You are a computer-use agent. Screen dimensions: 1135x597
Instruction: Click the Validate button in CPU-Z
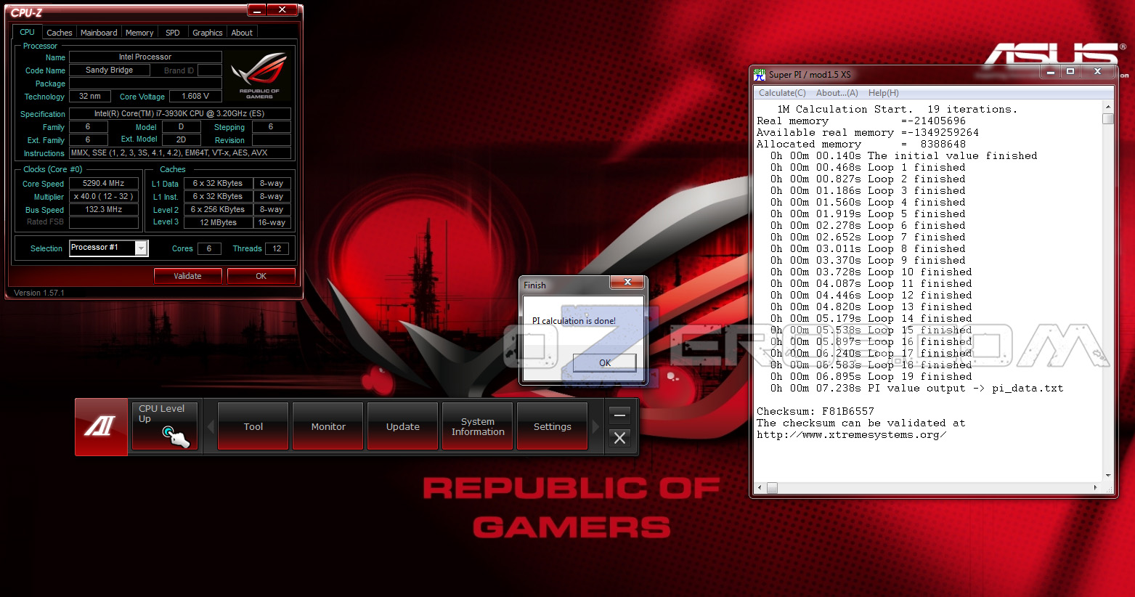188,276
